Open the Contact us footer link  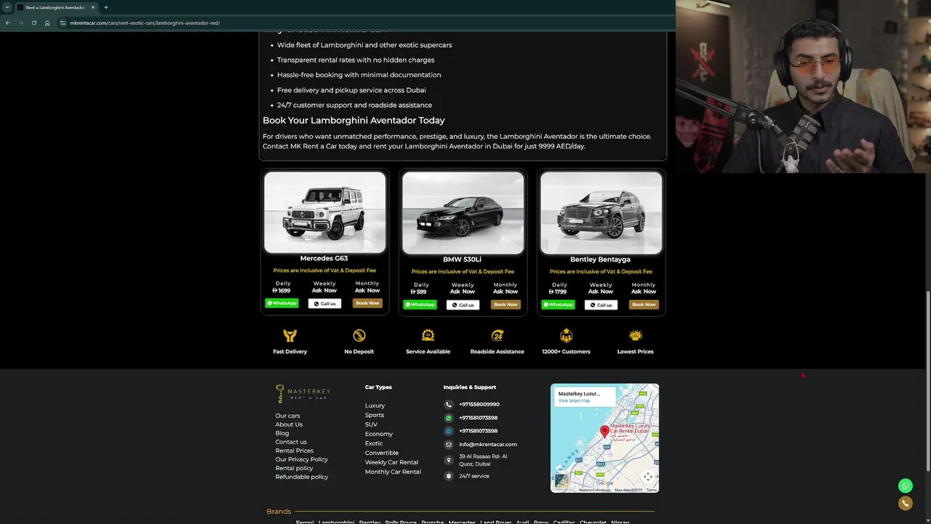point(291,442)
